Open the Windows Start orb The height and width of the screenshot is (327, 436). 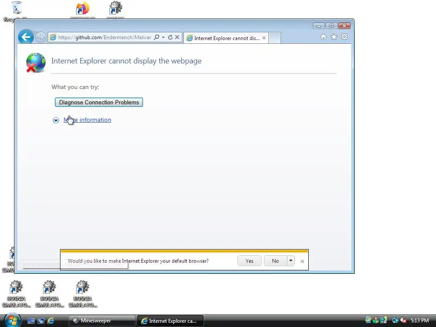pyautogui.click(x=13, y=320)
